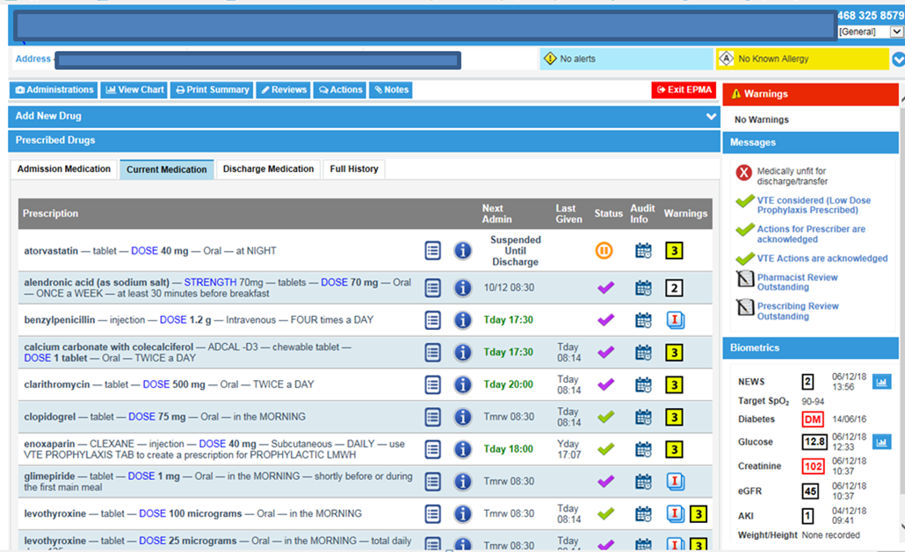Open Actions for Prescriber are acknowledged link
This screenshot has width=905, height=552.
pos(811,234)
